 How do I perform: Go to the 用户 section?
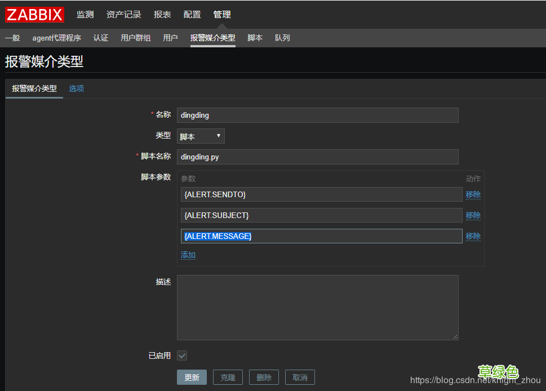pos(170,38)
